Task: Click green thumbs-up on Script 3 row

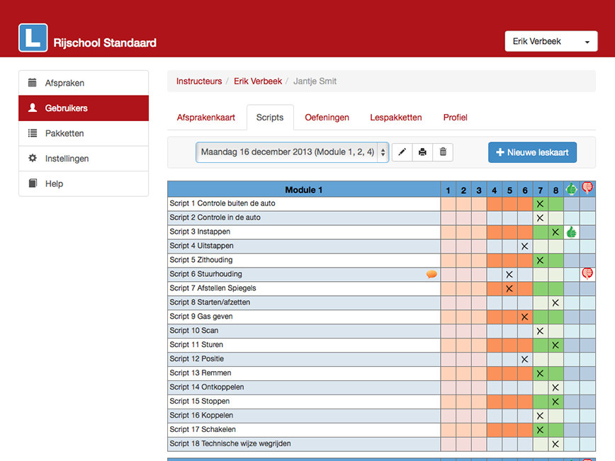Action: coord(571,232)
